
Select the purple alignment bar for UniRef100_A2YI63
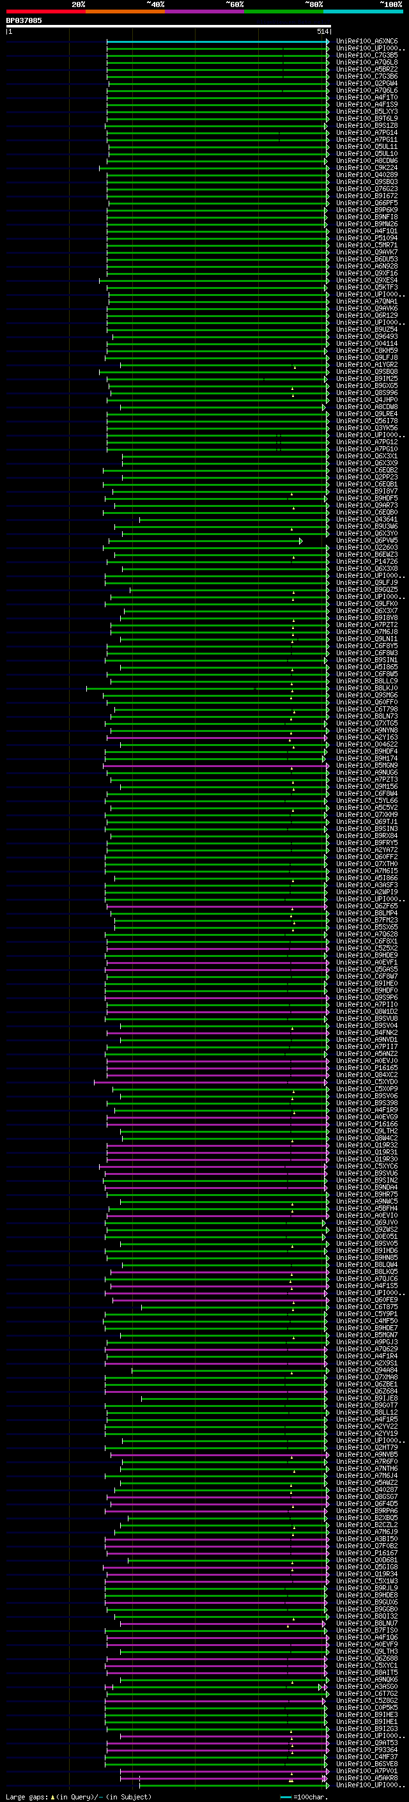click(x=217, y=737)
